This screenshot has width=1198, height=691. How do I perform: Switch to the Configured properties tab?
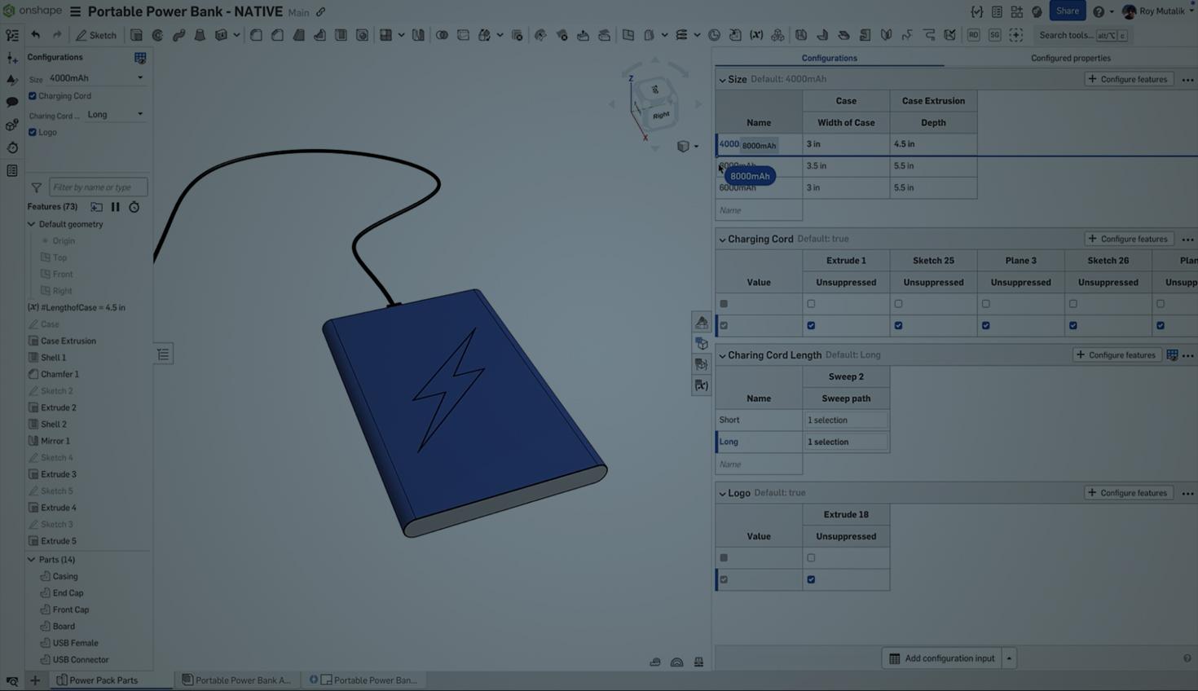tap(1070, 58)
